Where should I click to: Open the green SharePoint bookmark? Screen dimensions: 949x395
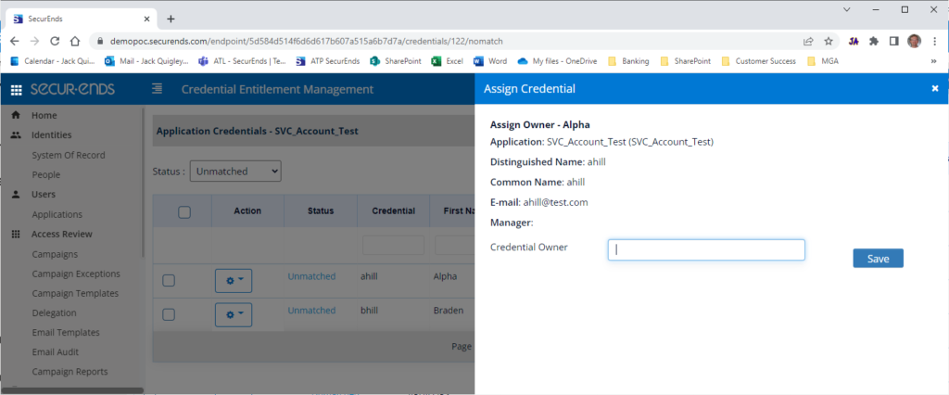point(396,60)
